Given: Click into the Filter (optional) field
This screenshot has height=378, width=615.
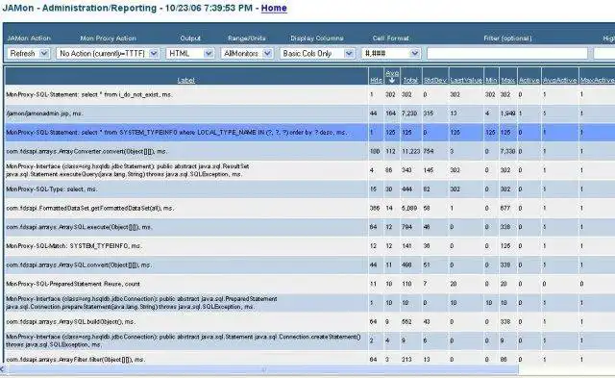Looking at the screenshot, I should pyautogui.click(x=507, y=54).
